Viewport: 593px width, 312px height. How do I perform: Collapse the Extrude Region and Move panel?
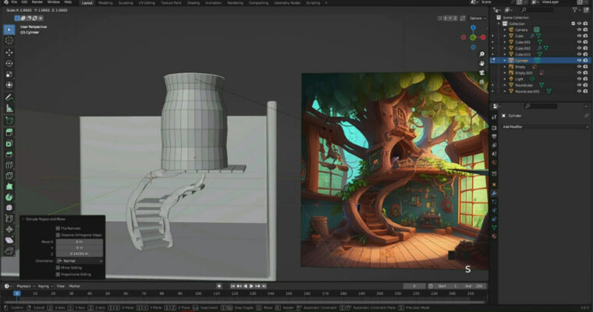point(23,219)
